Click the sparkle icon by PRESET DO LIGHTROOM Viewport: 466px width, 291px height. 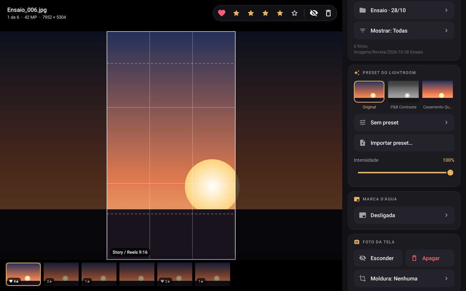(357, 73)
